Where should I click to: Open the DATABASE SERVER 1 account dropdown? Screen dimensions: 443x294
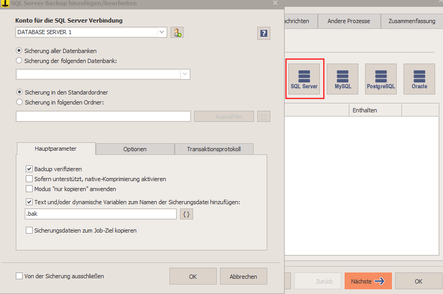click(162, 32)
